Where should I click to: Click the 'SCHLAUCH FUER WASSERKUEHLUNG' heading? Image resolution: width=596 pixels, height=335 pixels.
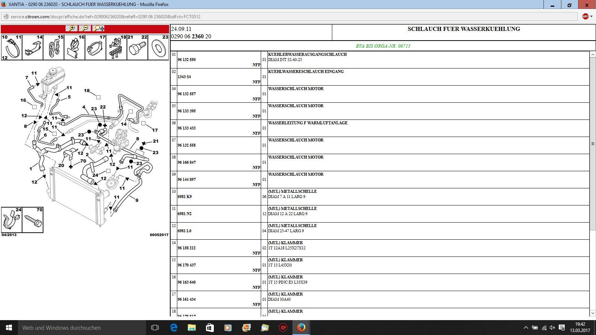tap(464, 29)
